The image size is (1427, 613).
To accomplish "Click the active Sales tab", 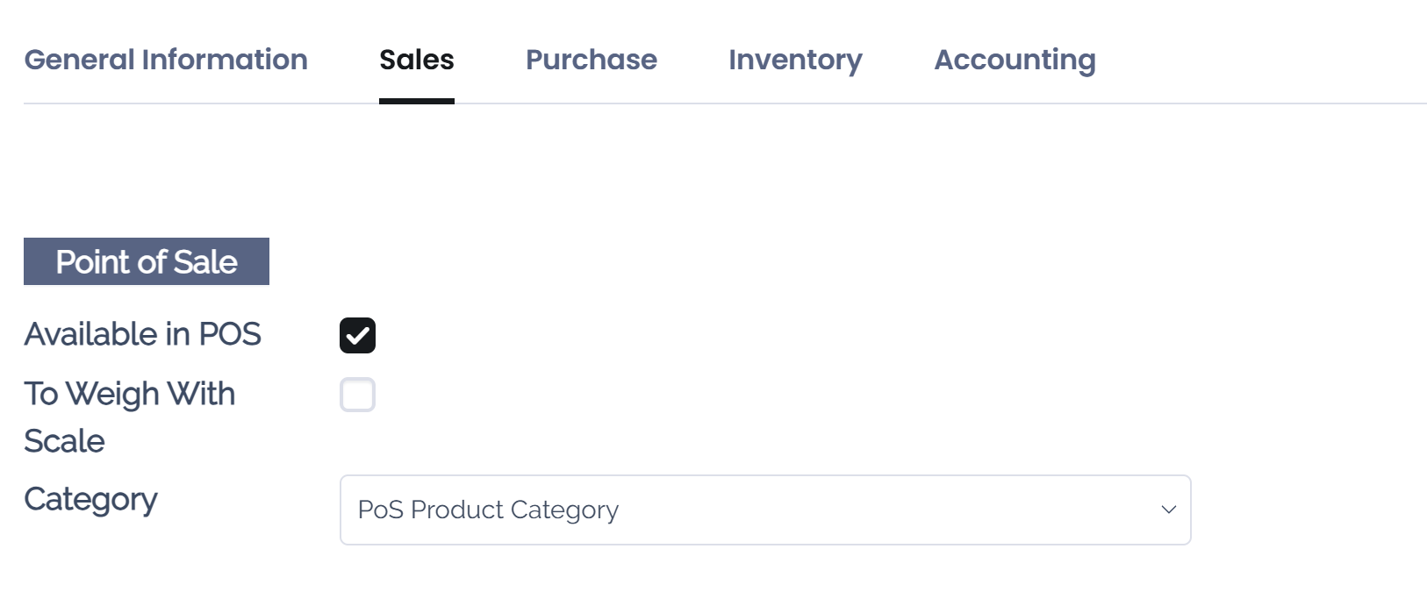I will pyautogui.click(x=416, y=60).
